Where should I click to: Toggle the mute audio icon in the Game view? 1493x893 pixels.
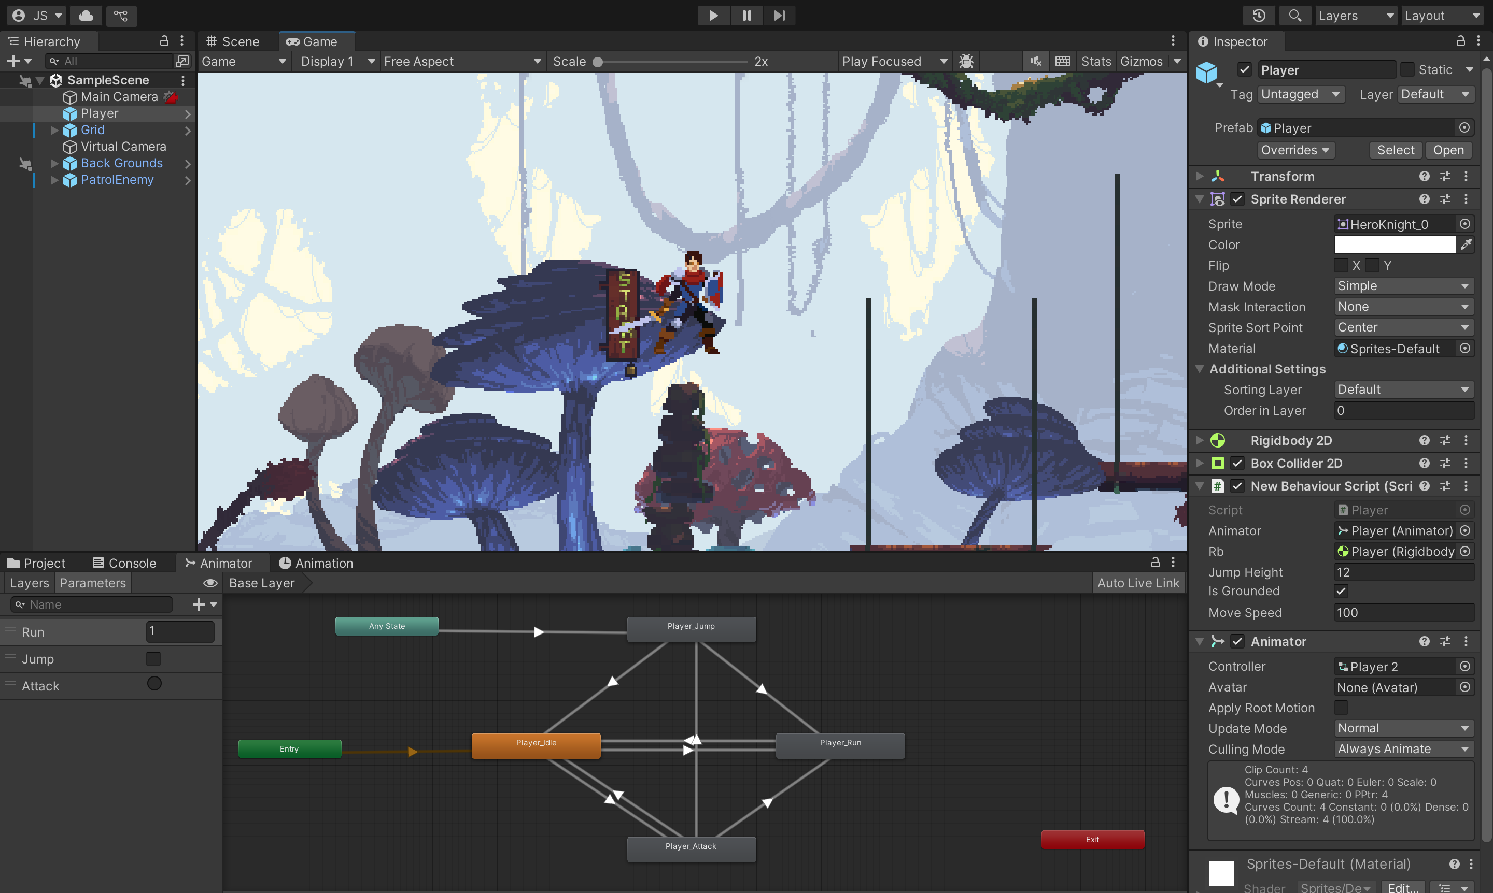1035,61
